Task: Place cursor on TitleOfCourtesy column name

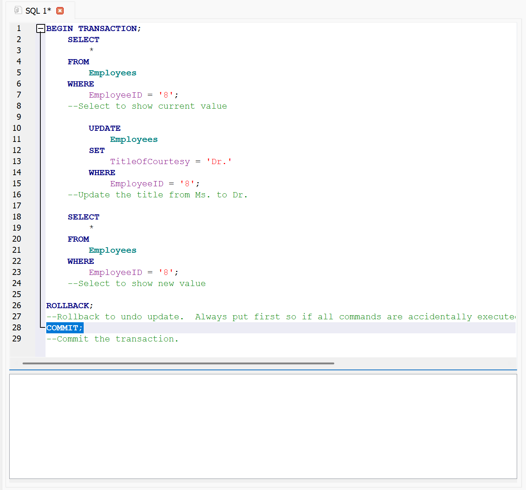Action: click(x=150, y=161)
